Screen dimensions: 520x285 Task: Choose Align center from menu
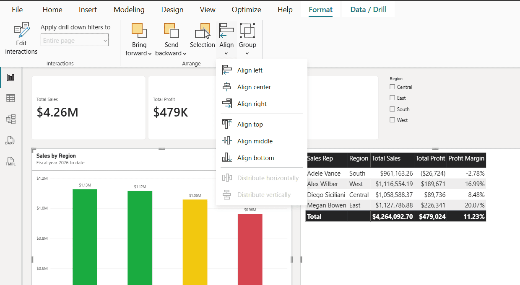pos(261,87)
